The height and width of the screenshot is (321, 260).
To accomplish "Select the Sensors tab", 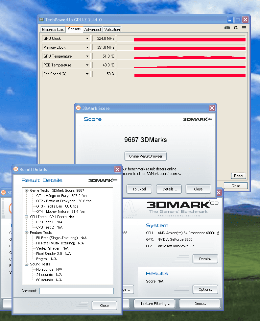I will point(74,29).
